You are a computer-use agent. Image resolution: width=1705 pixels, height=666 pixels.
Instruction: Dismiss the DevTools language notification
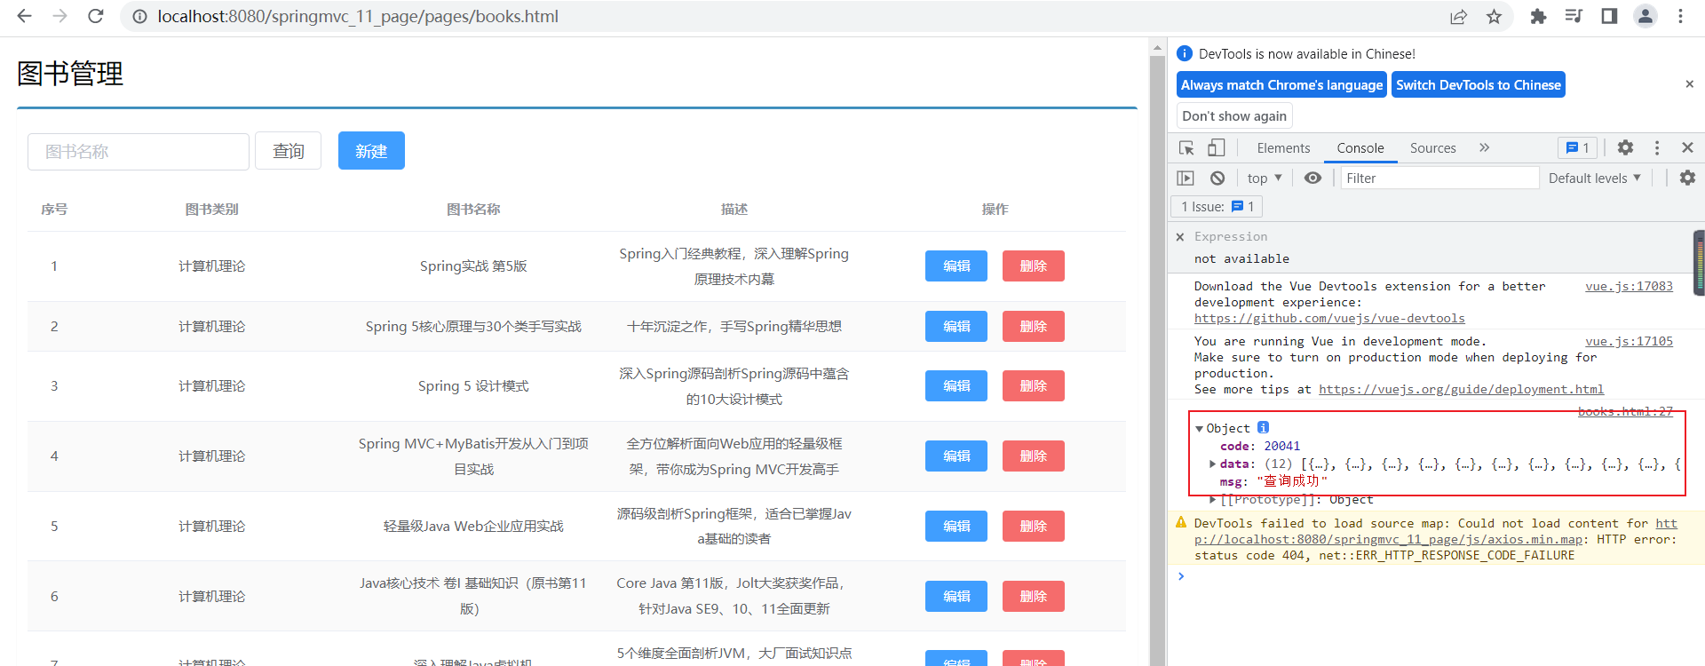coord(1689,84)
